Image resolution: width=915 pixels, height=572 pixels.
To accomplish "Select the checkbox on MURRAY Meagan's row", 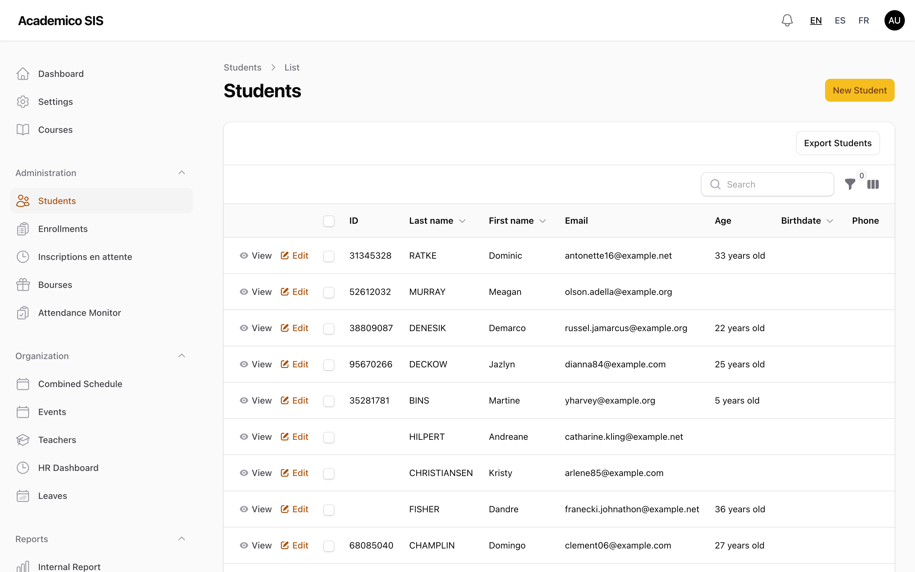I will point(329,292).
